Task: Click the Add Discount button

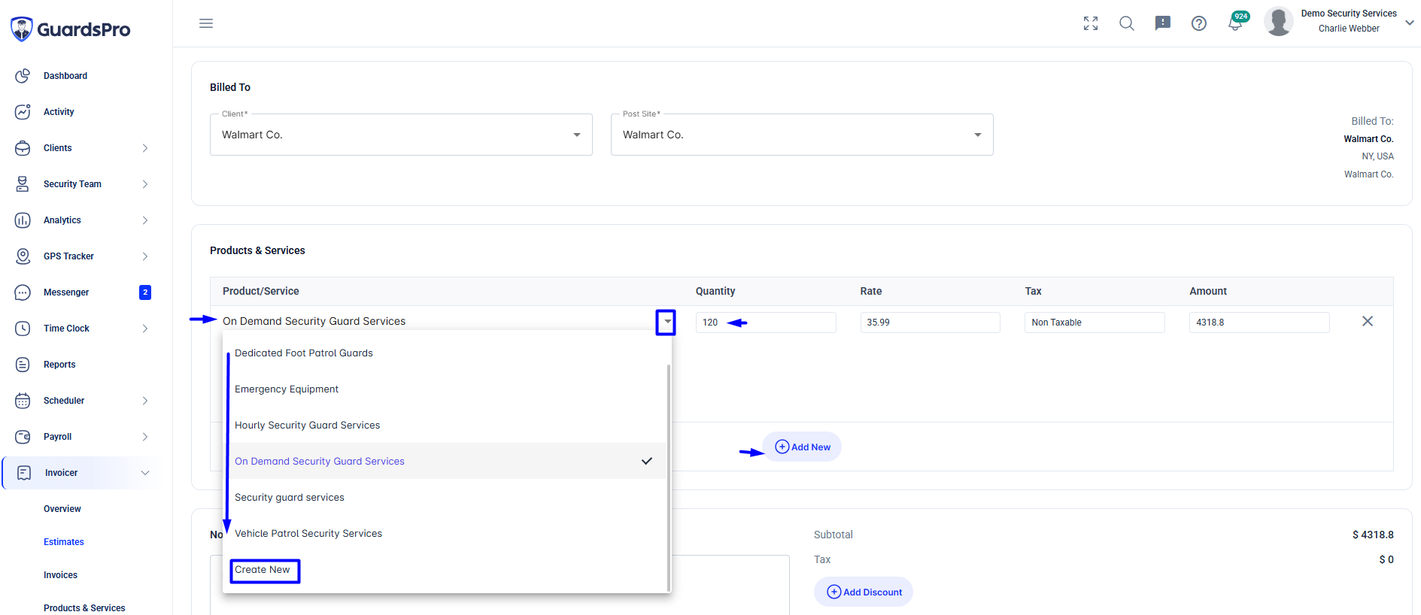Action: click(864, 592)
